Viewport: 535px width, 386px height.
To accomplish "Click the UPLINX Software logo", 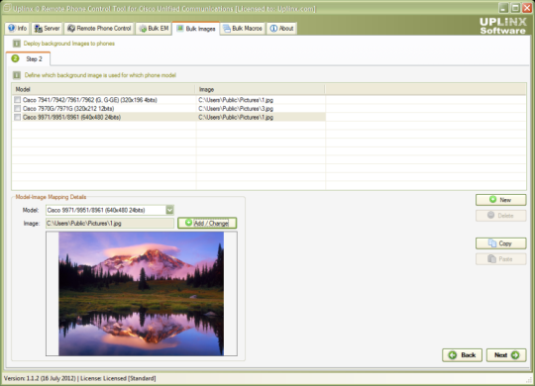I will click(503, 26).
